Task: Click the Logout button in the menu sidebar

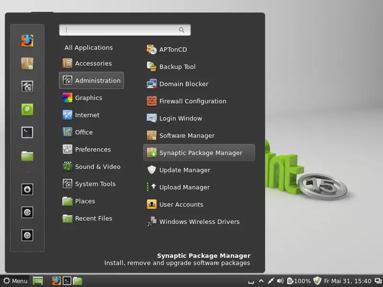Action: pos(27,212)
